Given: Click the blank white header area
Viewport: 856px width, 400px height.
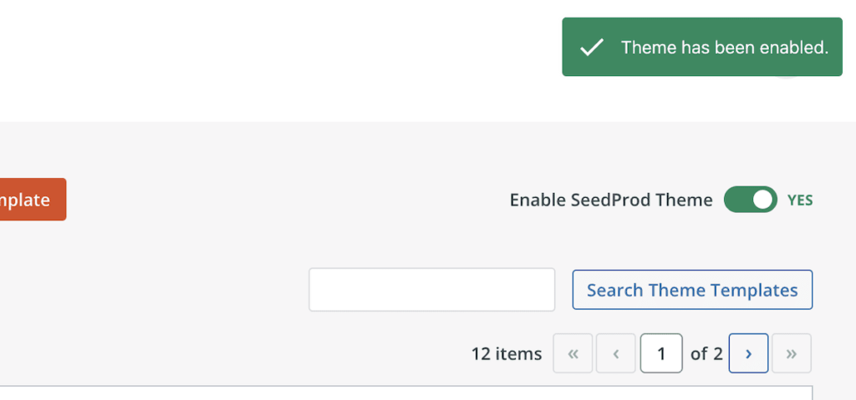Looking at the screenshot, I should [x=276, y=58].
